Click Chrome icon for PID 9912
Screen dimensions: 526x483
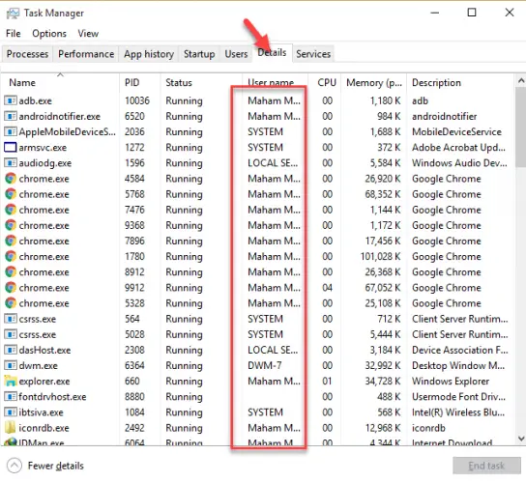click(x=11, y=288)
